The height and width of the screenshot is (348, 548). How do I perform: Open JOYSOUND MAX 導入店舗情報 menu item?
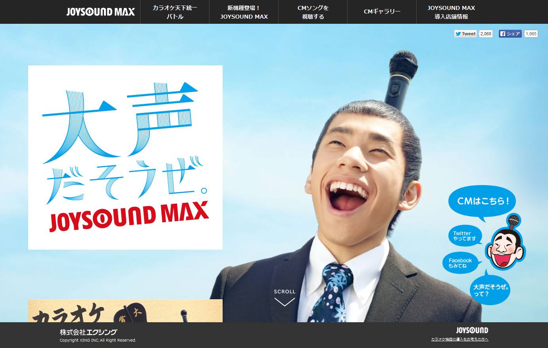451,12
